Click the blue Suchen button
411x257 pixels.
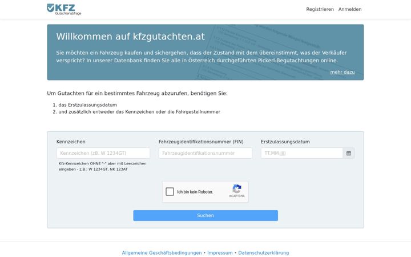[x=205, y=215]
